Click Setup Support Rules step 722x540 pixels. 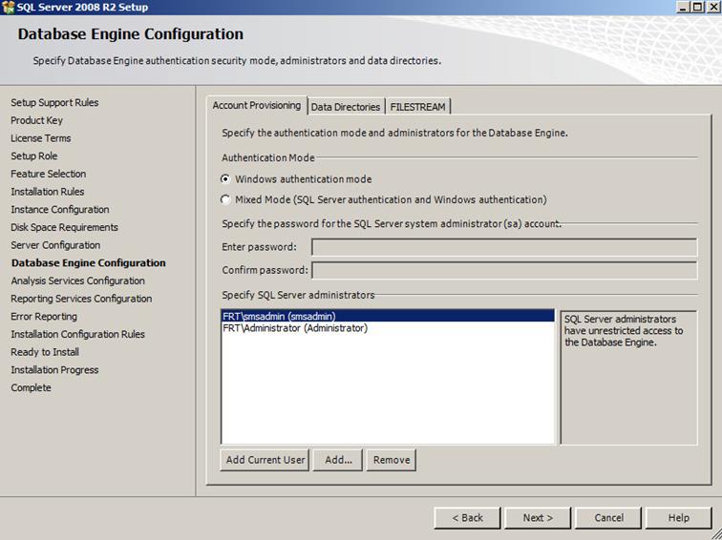(x=54, y=103)
